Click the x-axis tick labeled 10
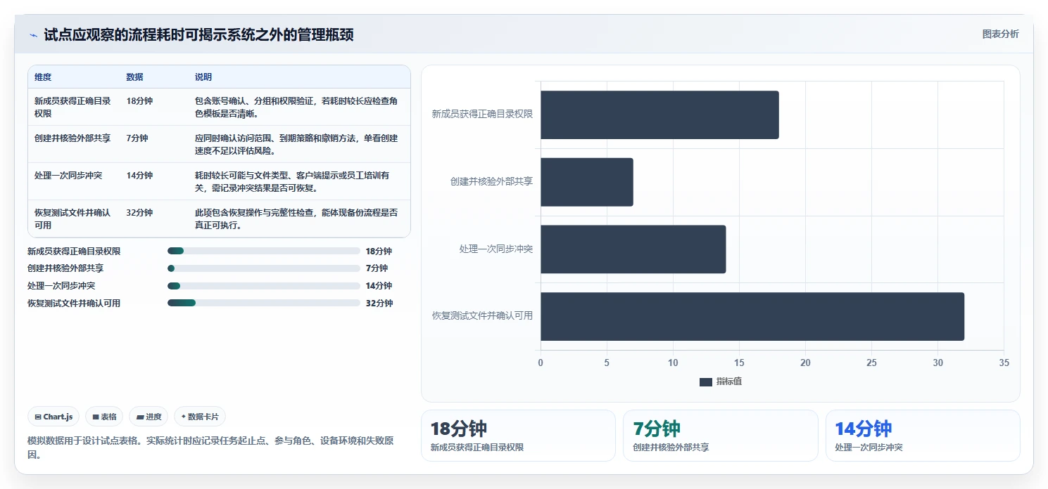The height and width of the screenshot is (489, 1048). point(673,363)
